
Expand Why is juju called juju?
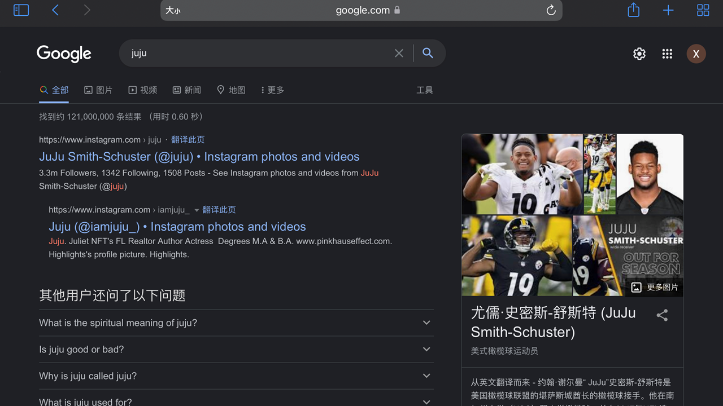pyautogui.click(x=236, y=376)
